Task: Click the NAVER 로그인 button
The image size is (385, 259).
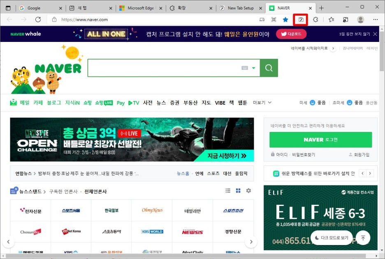Action: tap(320, 140)
